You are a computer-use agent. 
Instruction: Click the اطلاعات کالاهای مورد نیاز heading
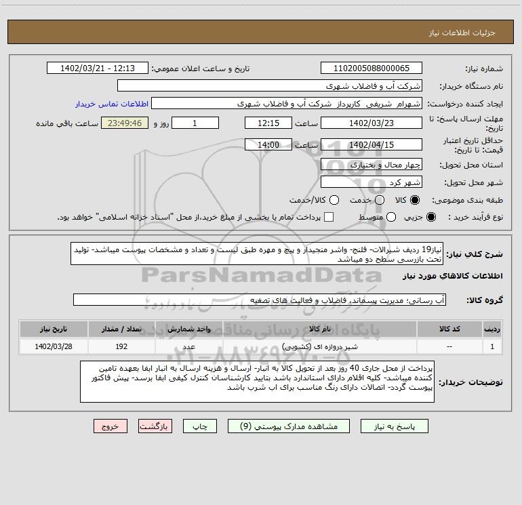tap(452, 276)
